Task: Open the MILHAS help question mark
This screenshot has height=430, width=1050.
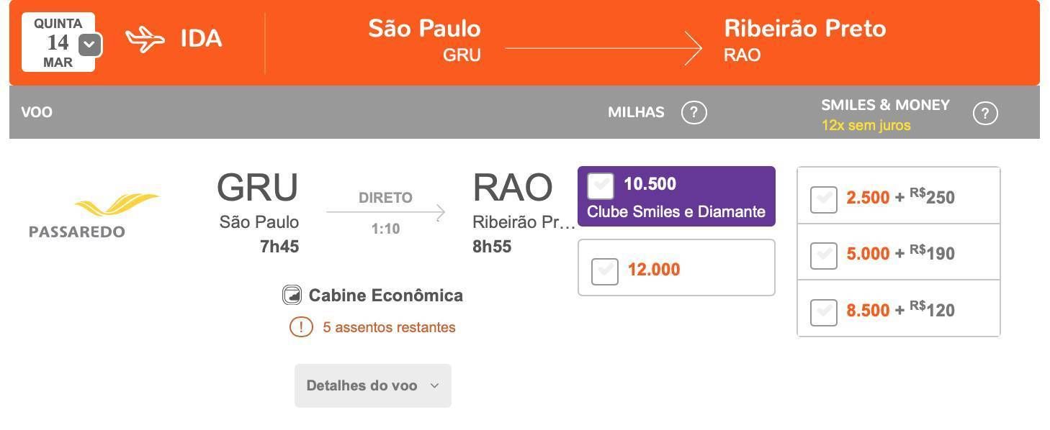Action: pos(694,112)
